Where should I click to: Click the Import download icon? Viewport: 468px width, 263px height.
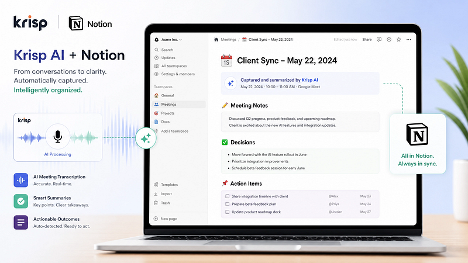point(156,194)
